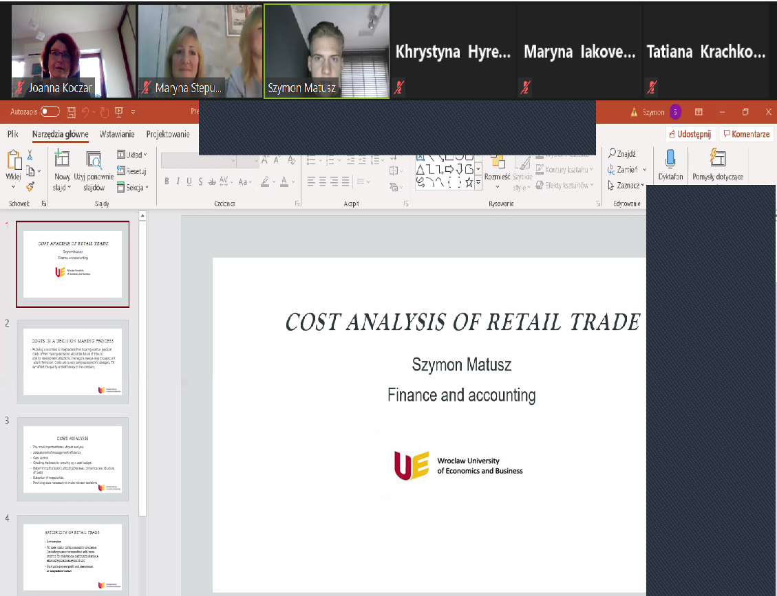
Task: Center the paragraph text
Action: 323,181
